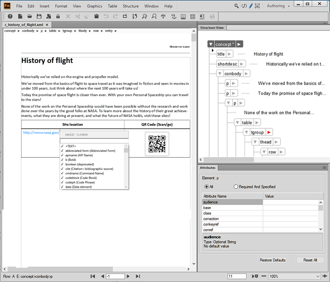Switch to WYSIWYG view icon

(257, 6)
